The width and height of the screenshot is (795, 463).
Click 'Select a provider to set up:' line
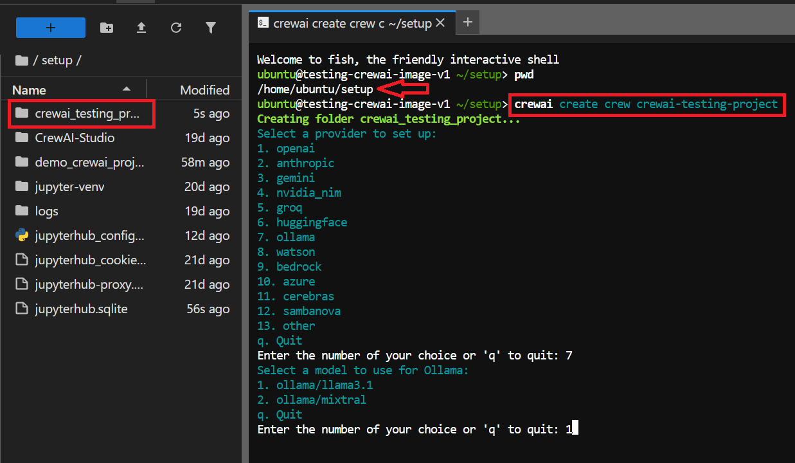(347, 134)
